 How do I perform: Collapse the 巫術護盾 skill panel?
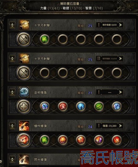click(12, 92)
